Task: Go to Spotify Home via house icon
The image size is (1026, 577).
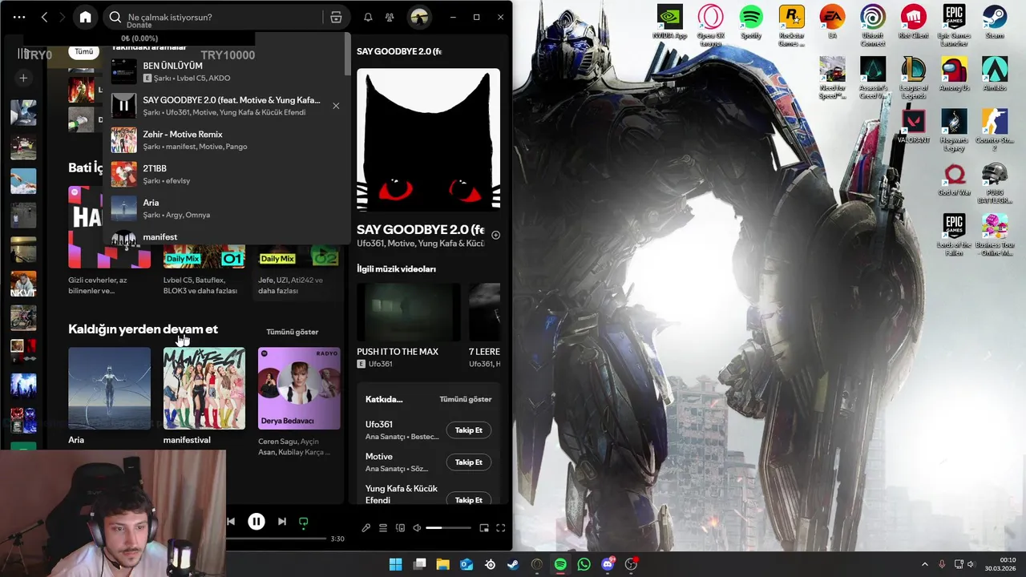Action: coord(85,17)
